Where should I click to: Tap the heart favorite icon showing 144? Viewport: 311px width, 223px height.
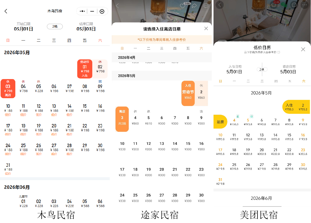183,6
